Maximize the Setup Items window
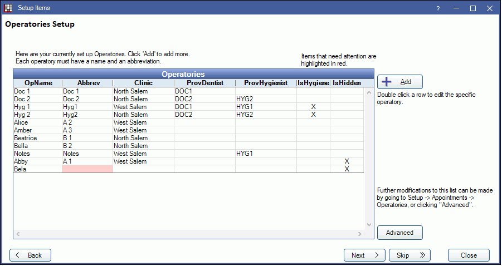502x266 pixels. coord(473,8)
